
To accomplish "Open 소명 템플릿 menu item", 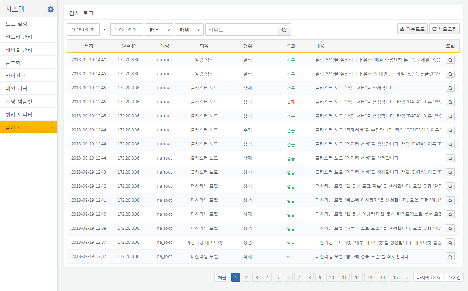I will pos(29,102).
